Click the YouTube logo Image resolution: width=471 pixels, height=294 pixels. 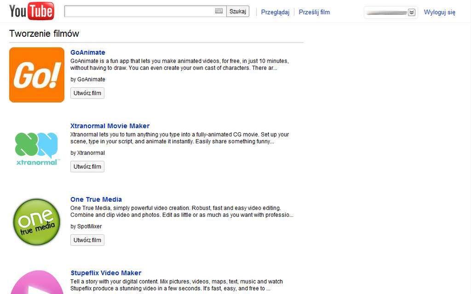(32, 11)
